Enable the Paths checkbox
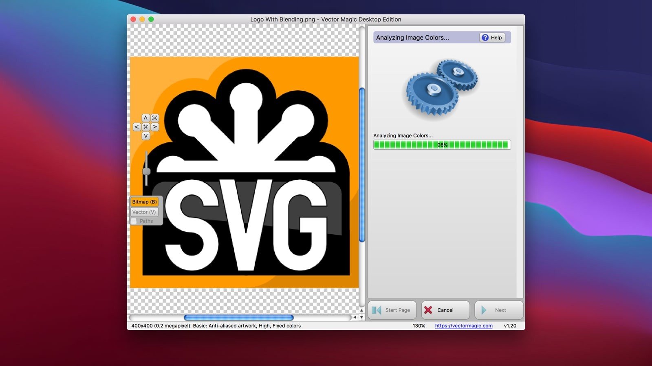This screenshot has width=652, height=366. click(x=134, y=221)
